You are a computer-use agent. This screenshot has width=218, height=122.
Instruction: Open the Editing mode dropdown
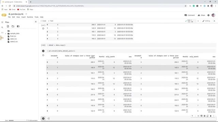pyautogui.click(x=206, y=21)
